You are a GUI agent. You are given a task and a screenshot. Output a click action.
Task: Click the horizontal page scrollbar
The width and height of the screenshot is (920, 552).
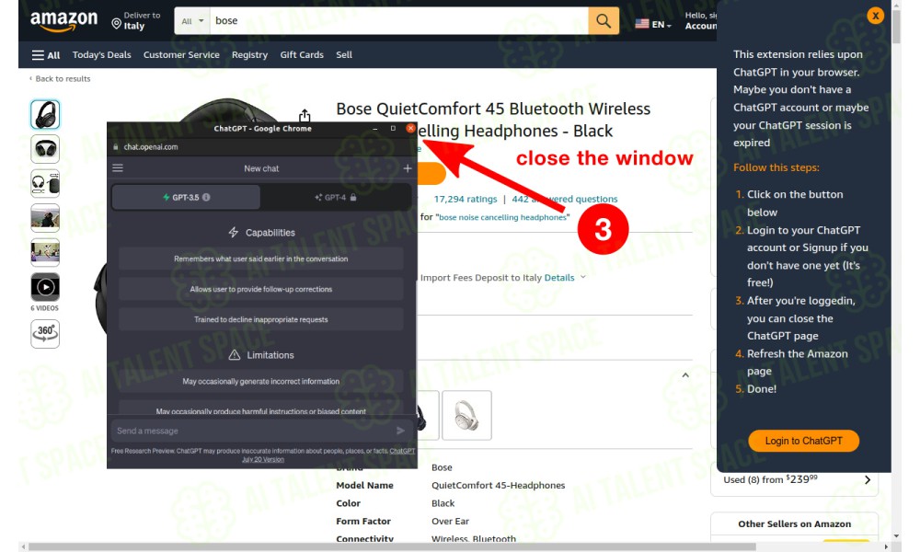click(391, 546)
